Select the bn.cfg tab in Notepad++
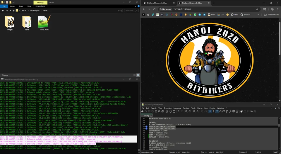 (x=146, y=116)
